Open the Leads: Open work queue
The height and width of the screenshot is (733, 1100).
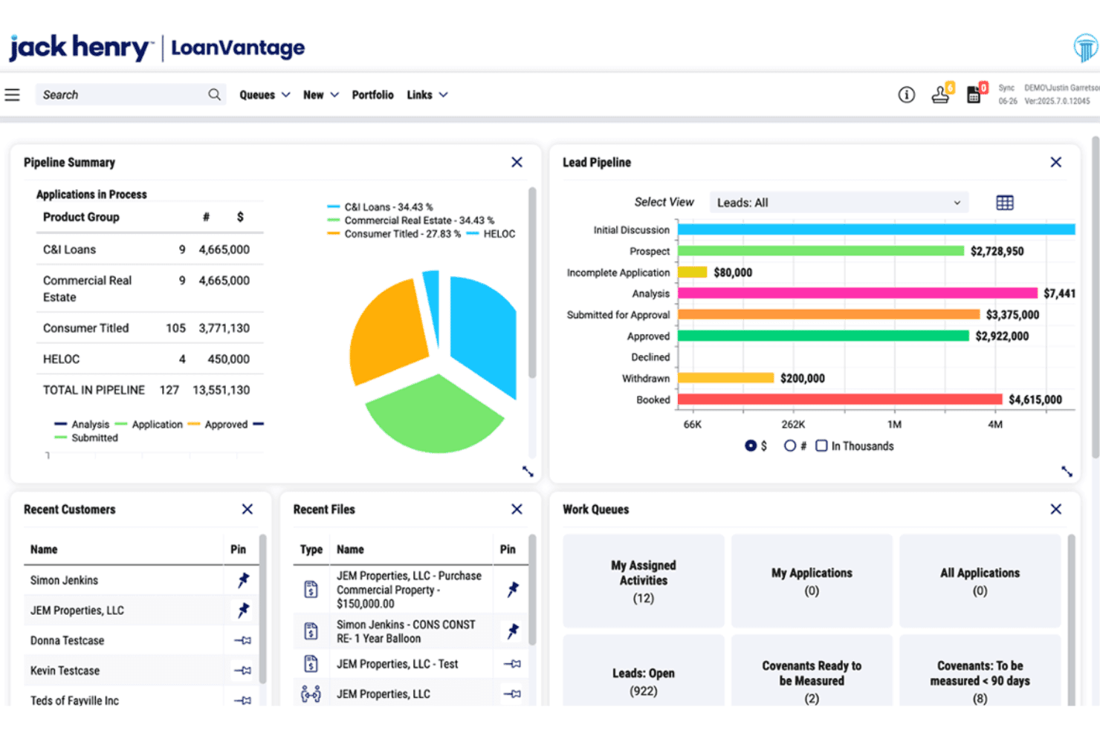[x=644, y=671]
